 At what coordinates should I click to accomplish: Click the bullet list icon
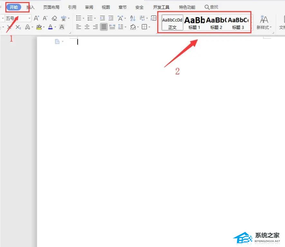(x=79, y=18)
